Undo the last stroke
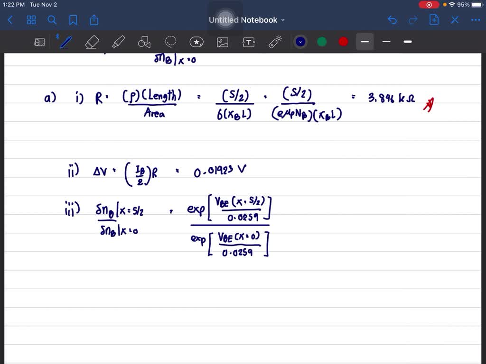The width and height of the screenshot is (486, 364). pos(392,20)
